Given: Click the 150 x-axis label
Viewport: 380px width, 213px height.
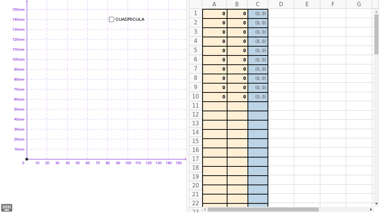Looking at the screenshot, I should coord(178,163).
